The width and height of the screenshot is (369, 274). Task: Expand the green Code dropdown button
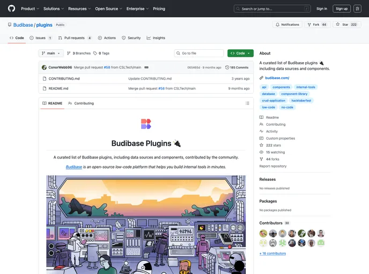tap(240, 54)
